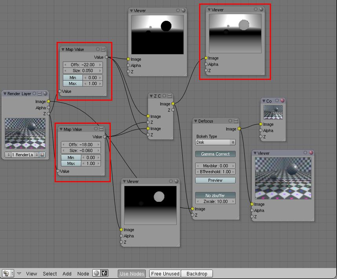Click the Size: 0.050 value field
Image resolution: width=337 pixels, height=279 pixels.
click(83, 71)
